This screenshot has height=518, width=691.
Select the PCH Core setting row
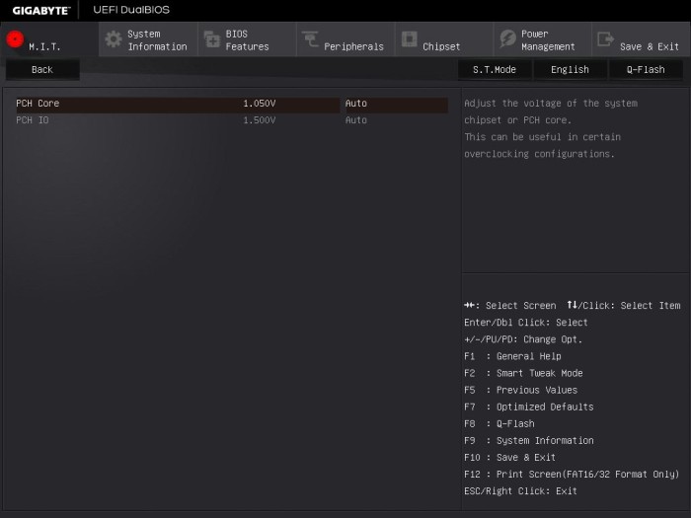[232, 104]
